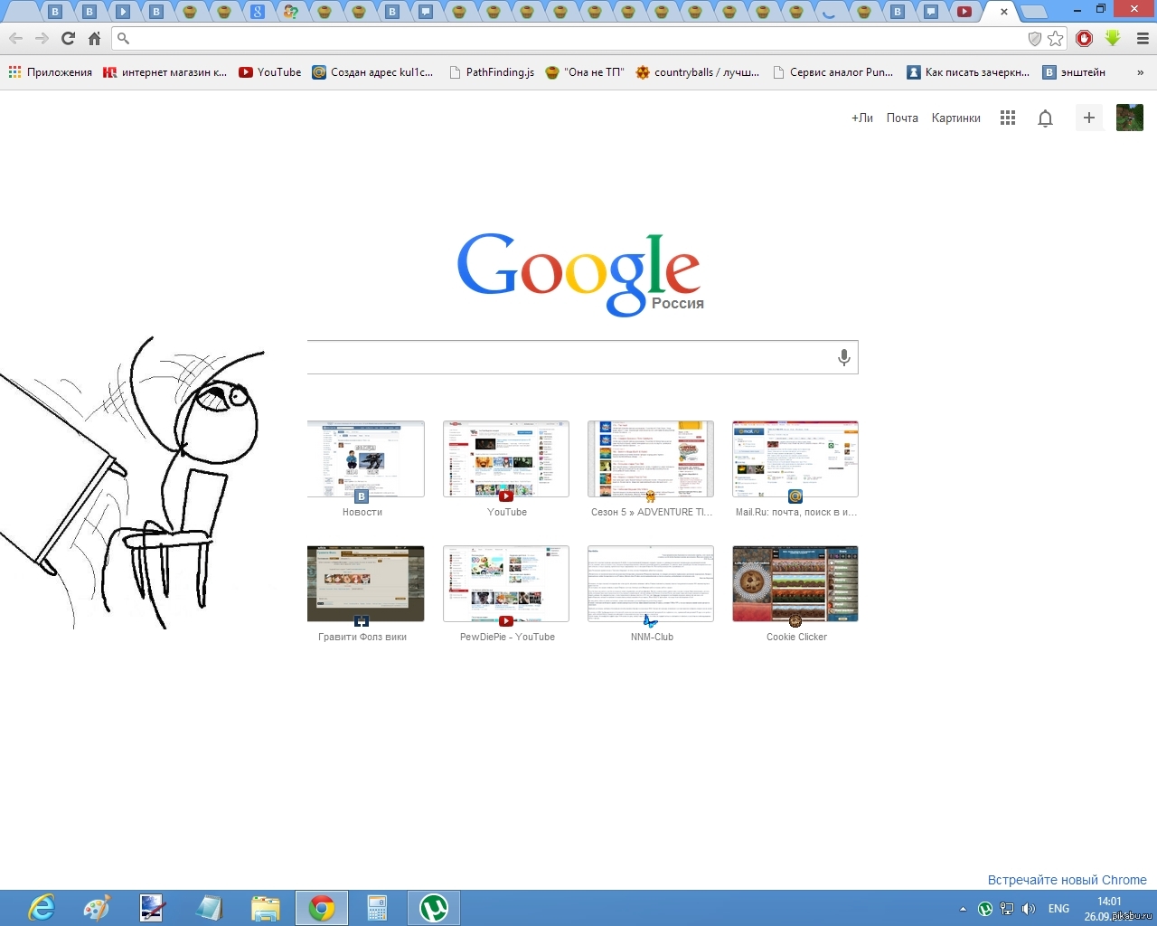
Task: Open the network tray icon
Action: click(x=1007, y=909)
